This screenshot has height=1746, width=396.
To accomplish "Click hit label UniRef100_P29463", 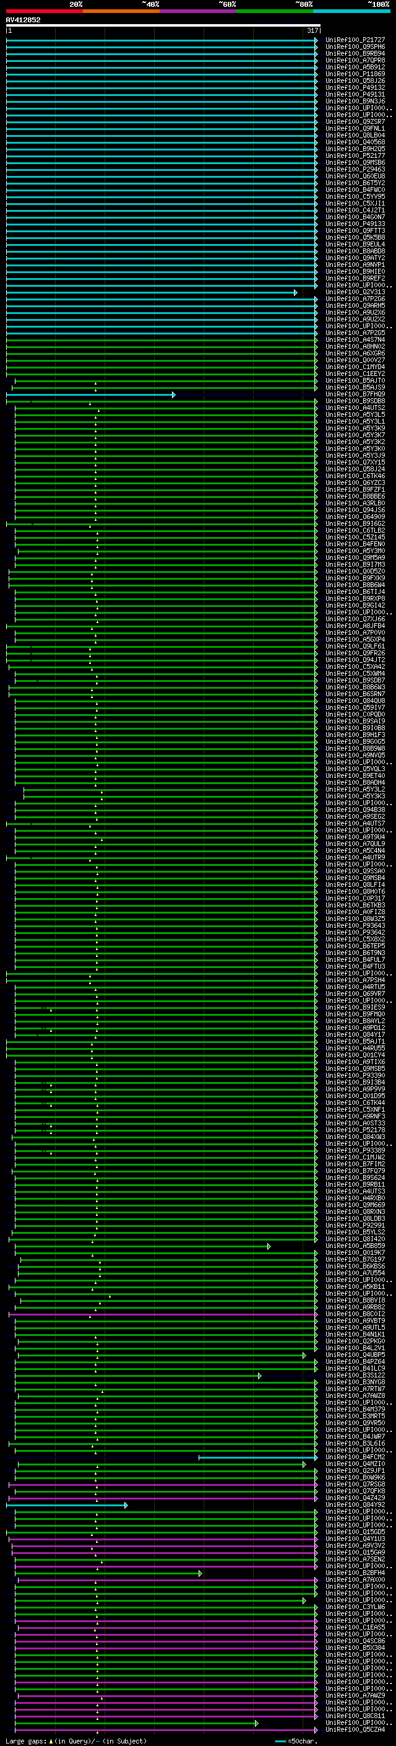I will click(355, 170).
